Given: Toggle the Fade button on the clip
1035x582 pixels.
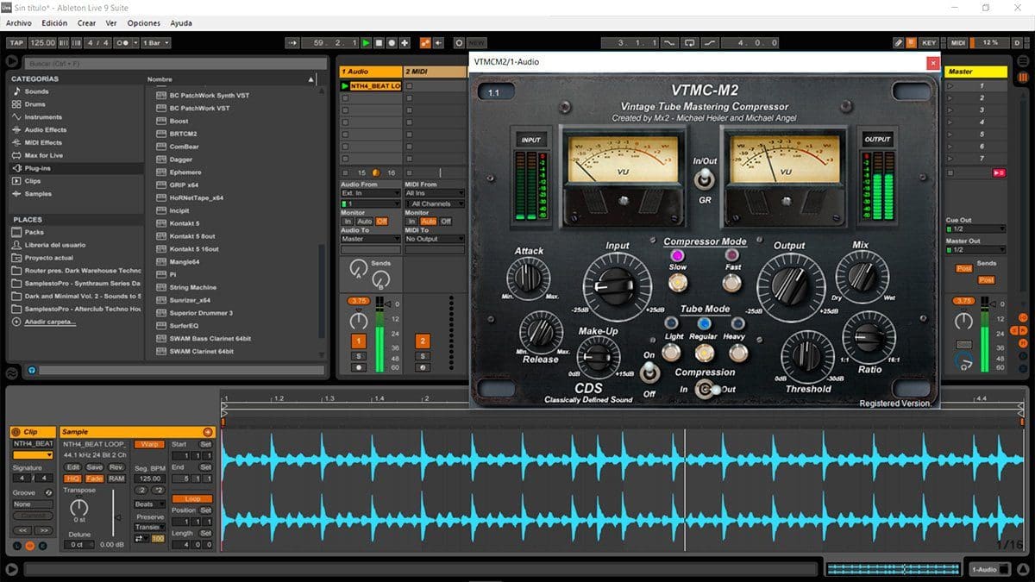Looking at the screenshot, I should (94, 479).
